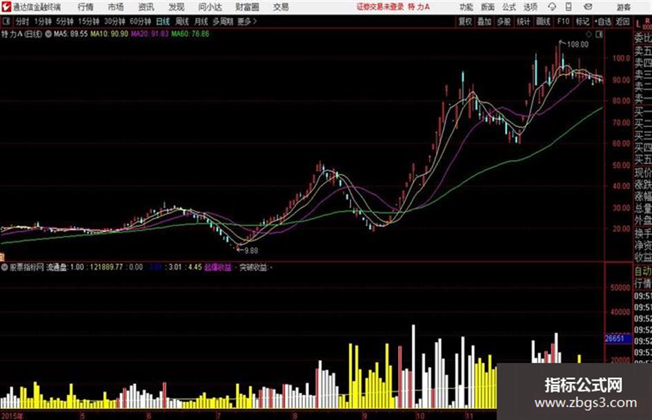
Task: Click the 108.00 high price marker
Action: click(577, 45)
